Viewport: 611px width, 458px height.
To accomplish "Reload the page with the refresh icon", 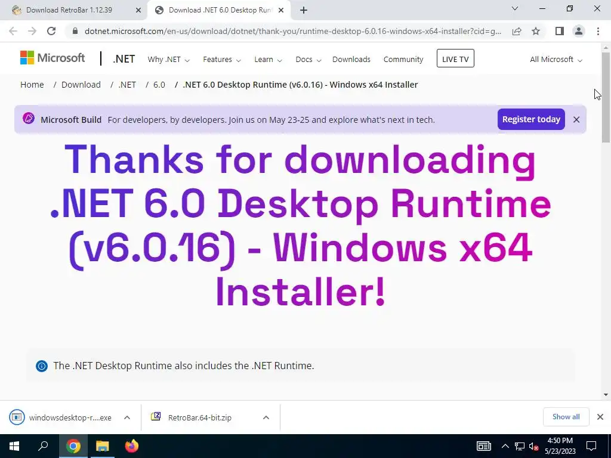I will pos(51,31).
